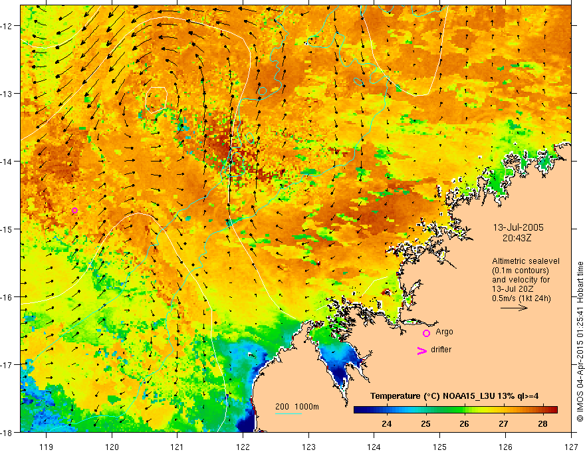Click the longitude axis label 123
The width and height of the screenshot is (585, 452).
pyautogui.click(x=308, y=447)
